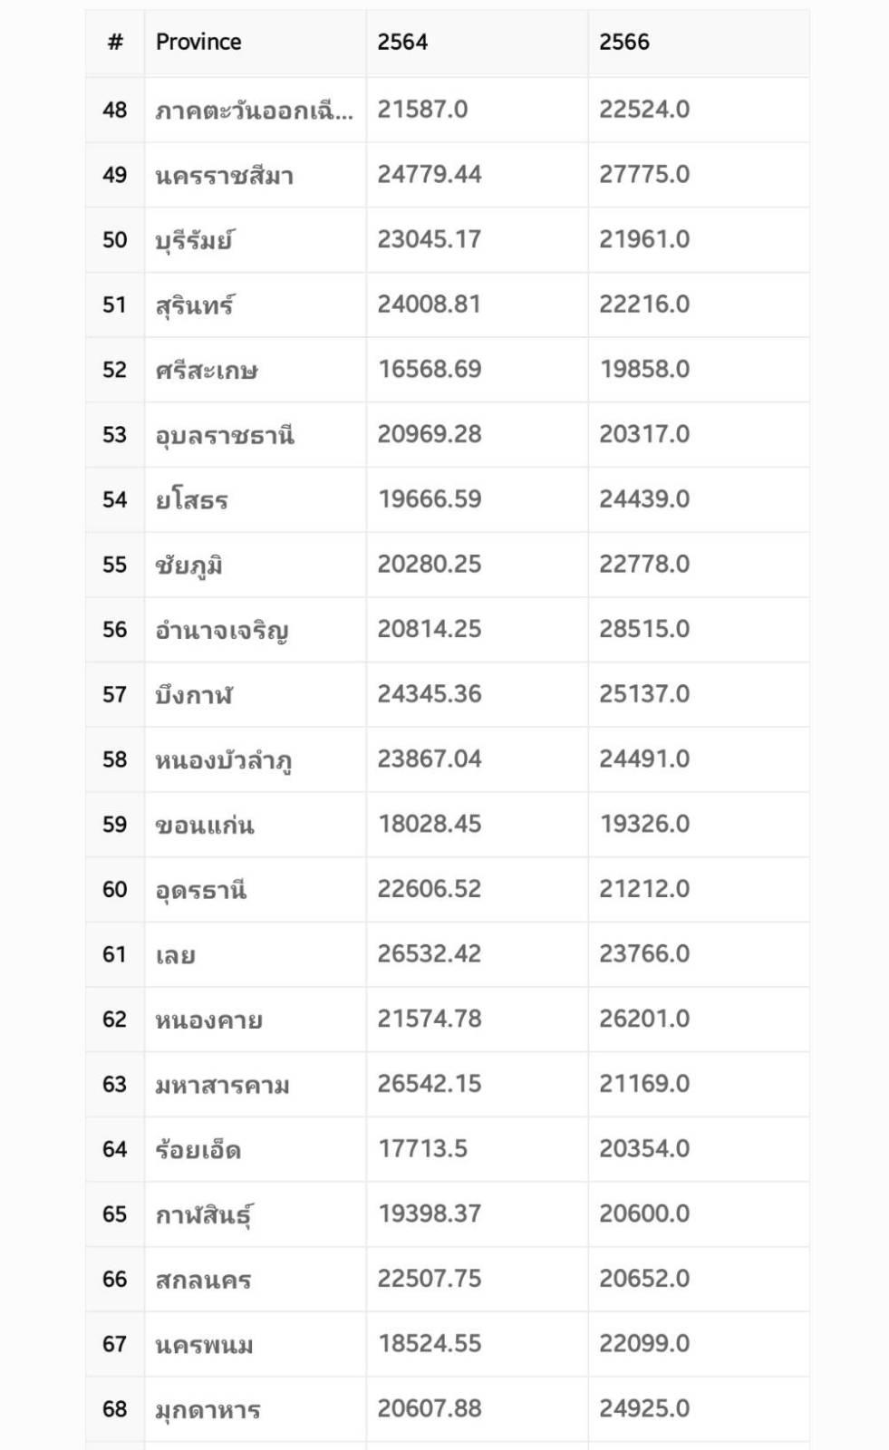
Task: Click the 2566 column header
Action: point(624,42)
